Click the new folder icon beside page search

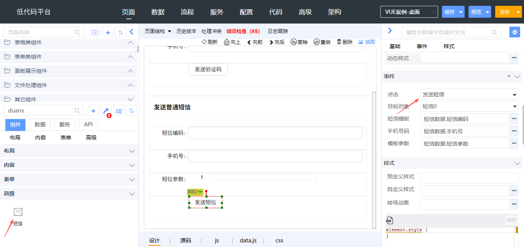tap(95, 32)
